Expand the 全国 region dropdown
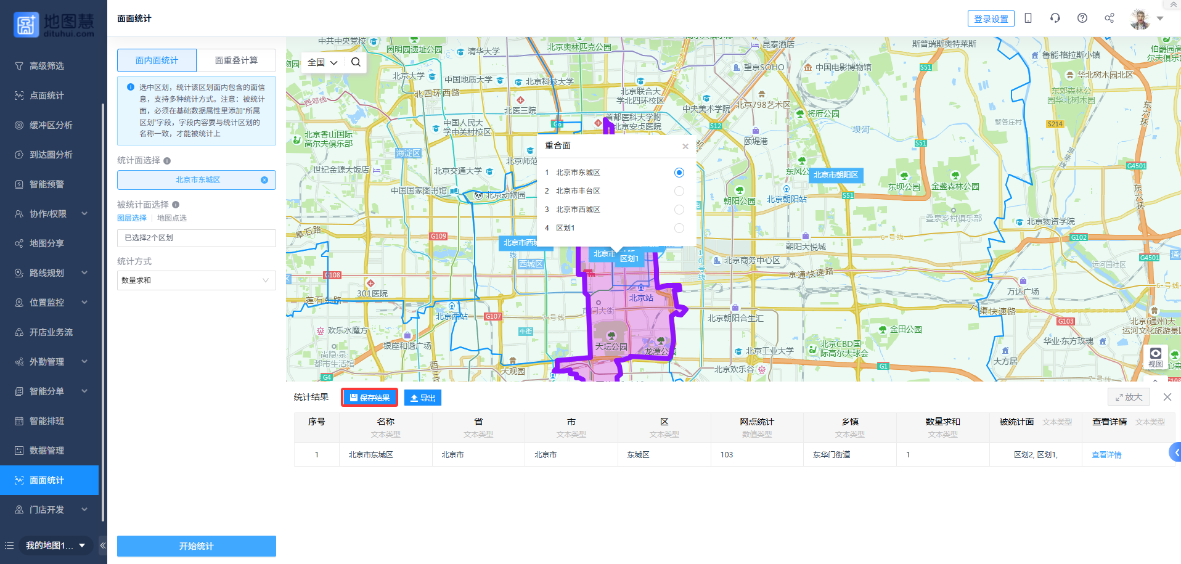1181x564 pixels. (322, 62)
